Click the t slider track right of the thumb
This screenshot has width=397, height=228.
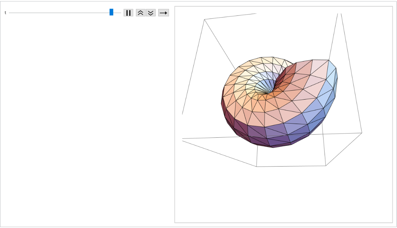[x=117, y=13]
